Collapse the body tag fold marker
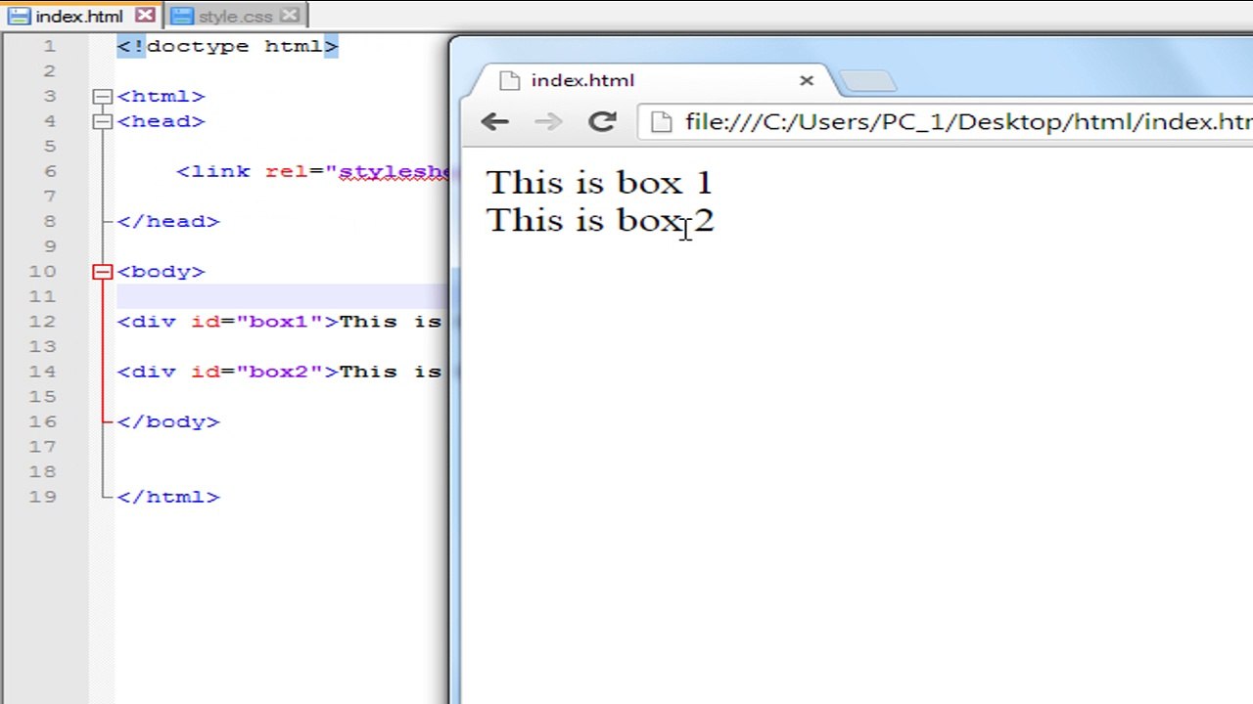Viewport: 1253px width, 704px height. coord(103,272)
